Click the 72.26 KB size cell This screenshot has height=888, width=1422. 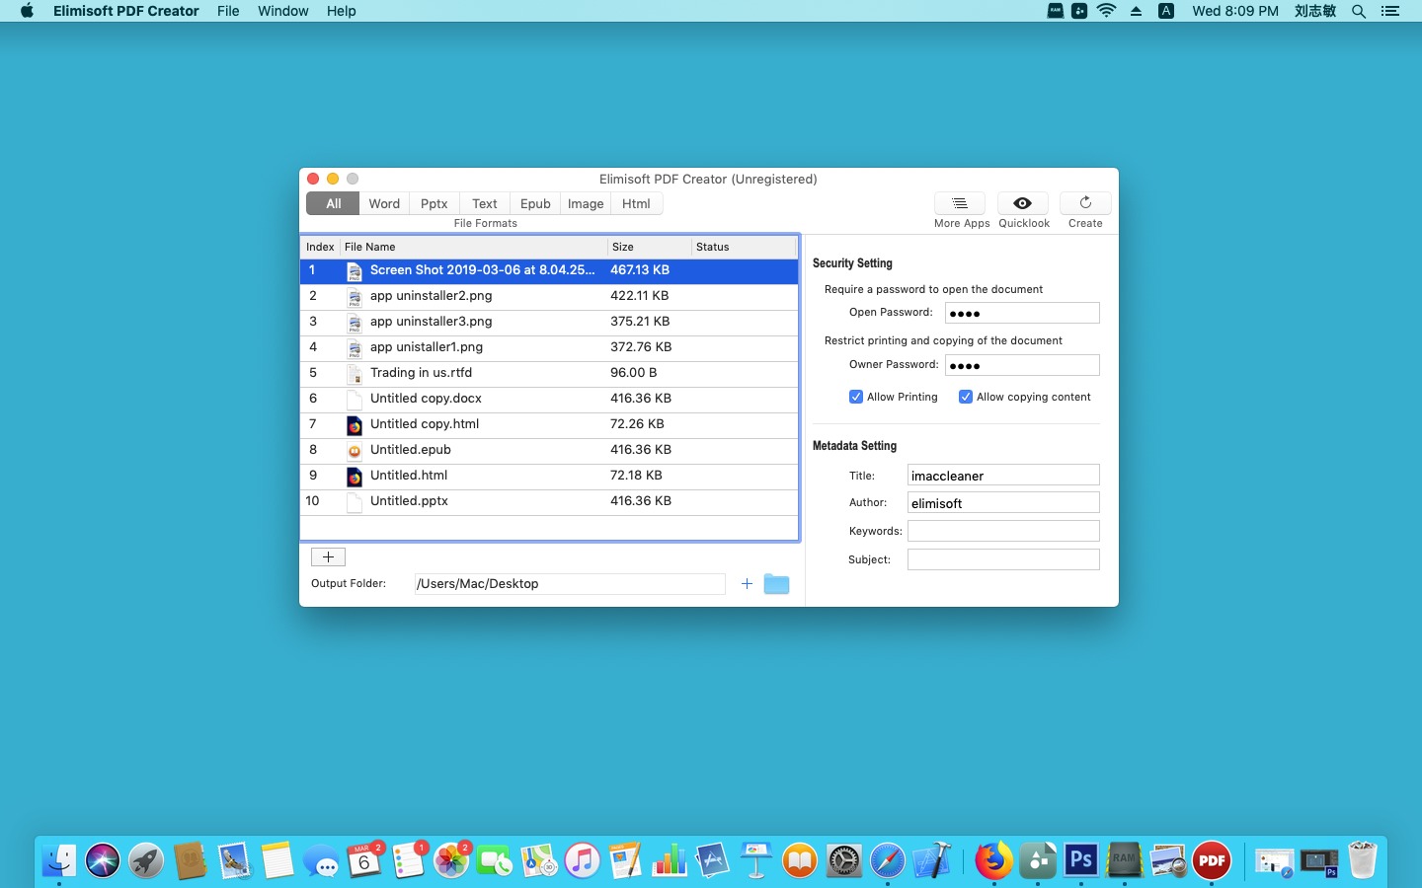tap(637, 424)
